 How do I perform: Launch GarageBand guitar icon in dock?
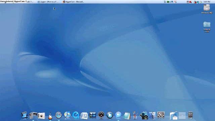pos(50,116)
